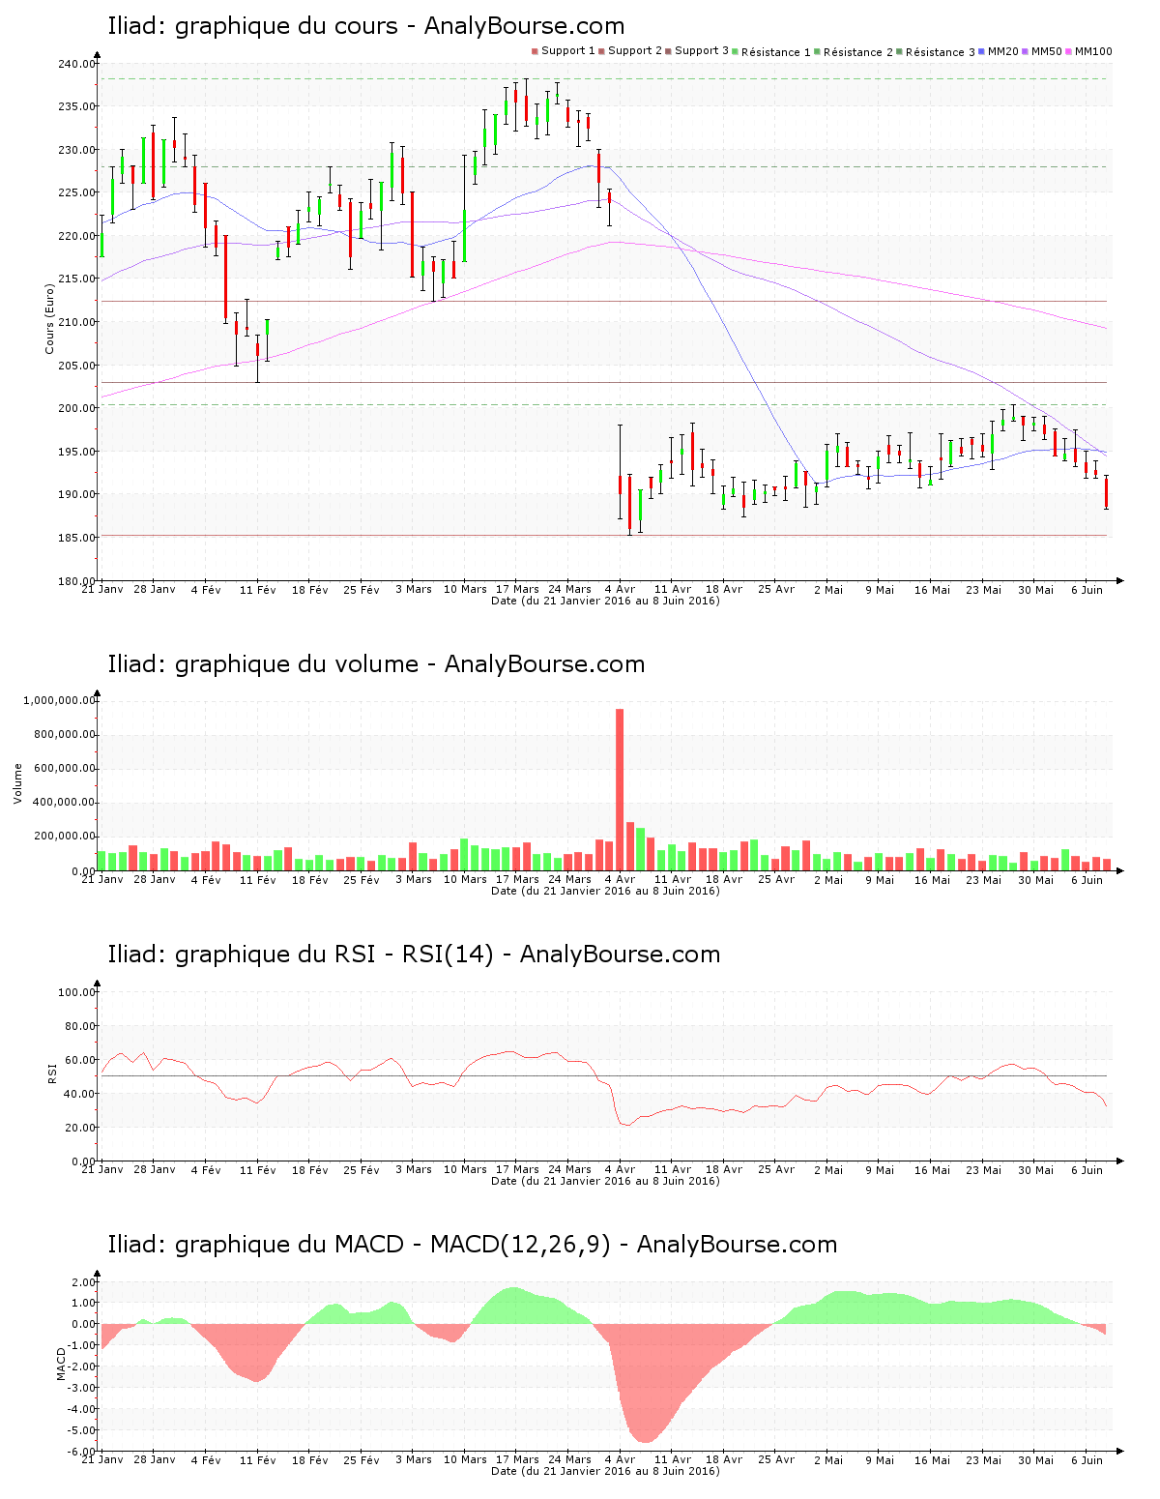This screenshot has height=1499, width=1160.
Task: Click the 1,000,000.00 volume axis value
Action: point(60,700)
